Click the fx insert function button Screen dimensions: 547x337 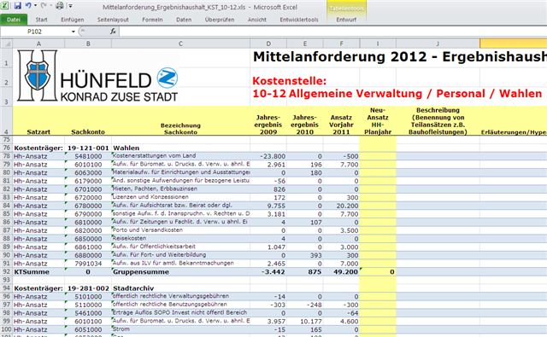click(113, 32)
